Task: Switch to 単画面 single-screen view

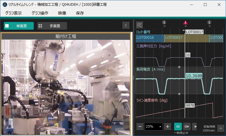Action: [x=19, y=26]
